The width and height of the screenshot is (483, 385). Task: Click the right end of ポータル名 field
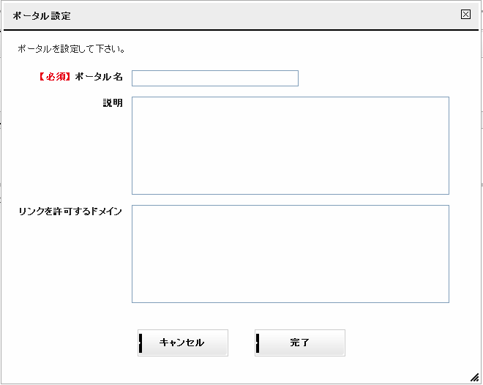click(x=294, y=78)
